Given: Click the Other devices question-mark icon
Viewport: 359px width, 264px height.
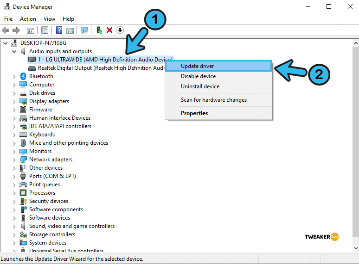Looking at the screenshot, I should pos(23,168).
